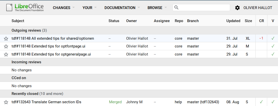
Task: Expand the CHANGES dropdown menu
Action: 64,8
